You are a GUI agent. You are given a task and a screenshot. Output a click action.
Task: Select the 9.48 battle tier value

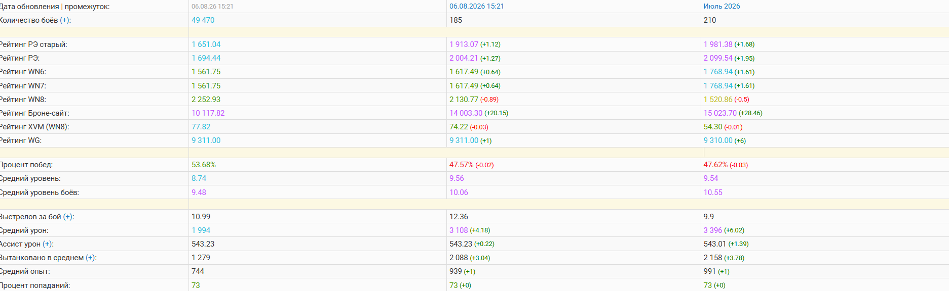pyautogui.click(x=199, y=192)
